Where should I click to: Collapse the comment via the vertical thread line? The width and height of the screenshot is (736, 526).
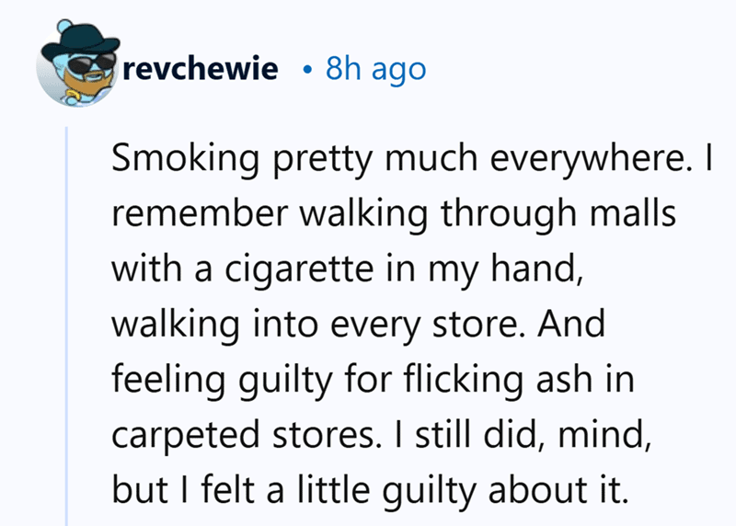point(66,326)
